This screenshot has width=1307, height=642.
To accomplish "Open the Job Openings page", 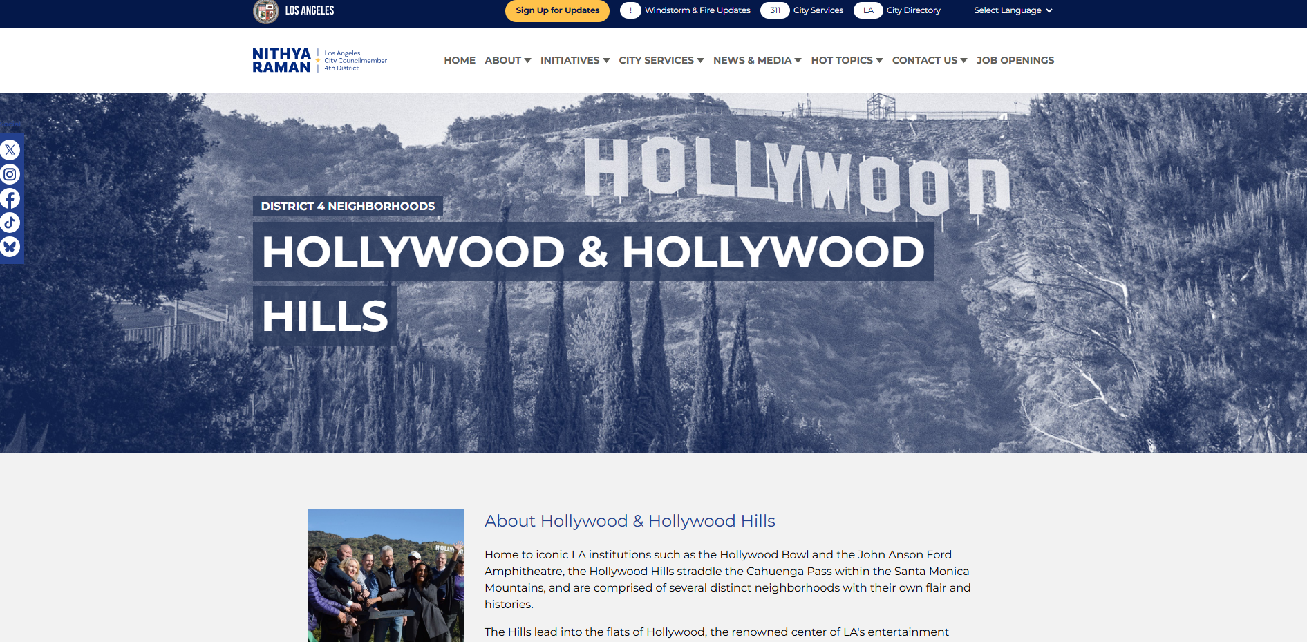I will click(1015, 60).
